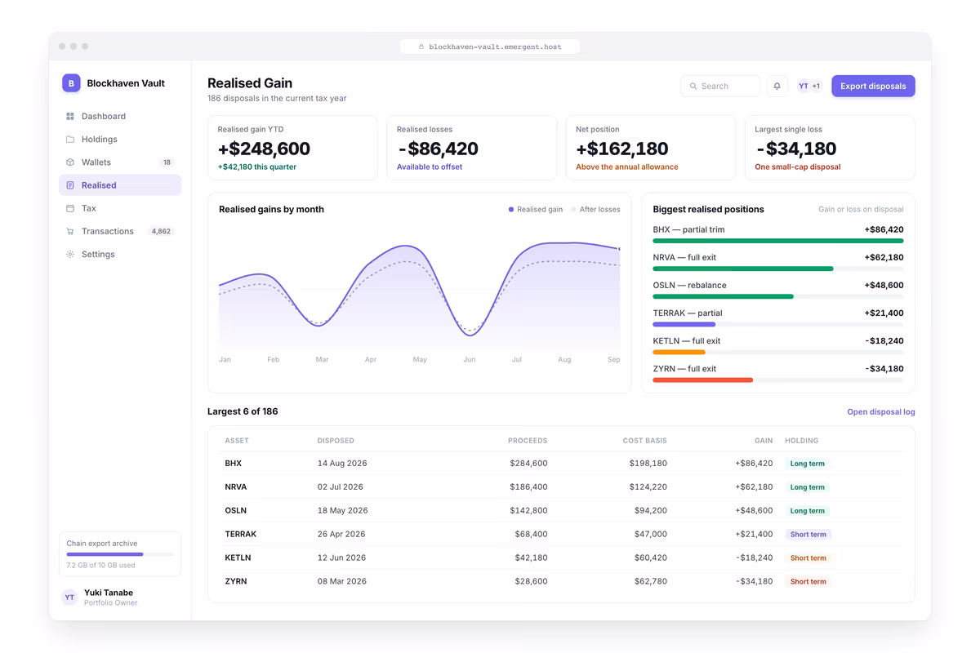This screenshot has height=653, width=980.
Task: Click the Transactions cart icon
Action: [x=70, y=231]
